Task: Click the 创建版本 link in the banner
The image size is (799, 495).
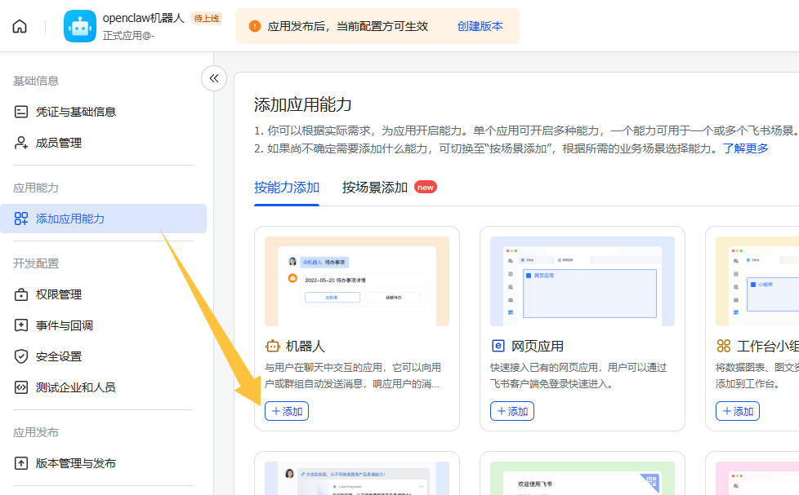Action: [480, 27]
